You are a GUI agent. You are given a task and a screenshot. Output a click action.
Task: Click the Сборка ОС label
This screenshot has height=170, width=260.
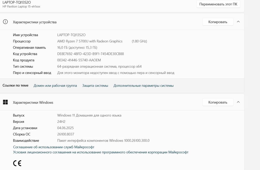click(22, 134)
